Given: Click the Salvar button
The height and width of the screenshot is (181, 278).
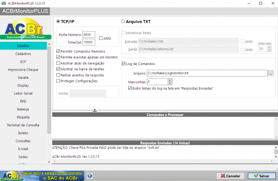Looking at the screenshot, I should click(262, 176).
